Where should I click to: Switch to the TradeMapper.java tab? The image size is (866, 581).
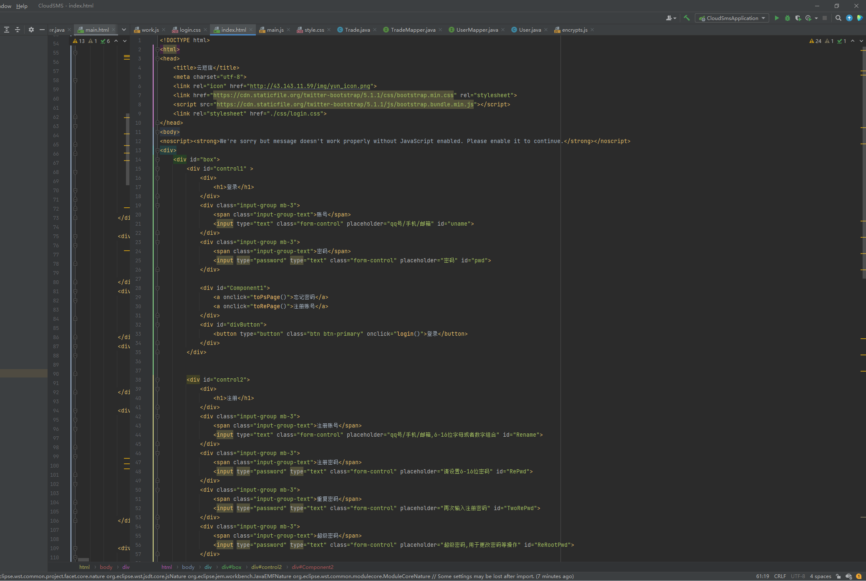(x=413, y=30)
